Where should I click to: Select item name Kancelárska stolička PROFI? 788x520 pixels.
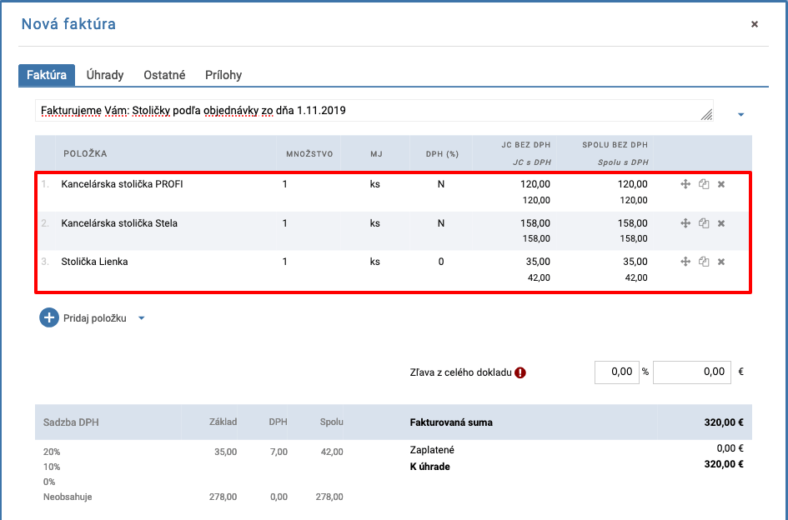click(x=122, y=184)
